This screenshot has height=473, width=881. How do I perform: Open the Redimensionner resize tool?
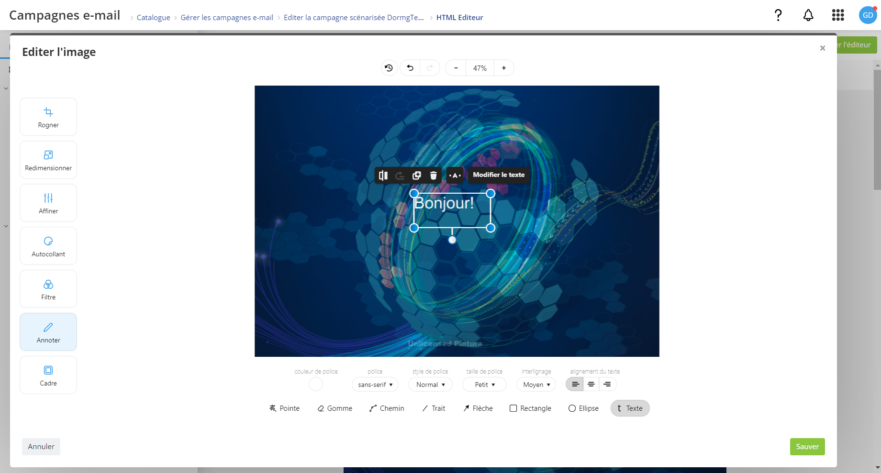48,160
